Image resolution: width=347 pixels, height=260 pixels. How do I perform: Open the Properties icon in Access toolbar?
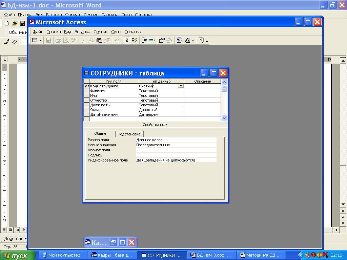pos(162,40)
